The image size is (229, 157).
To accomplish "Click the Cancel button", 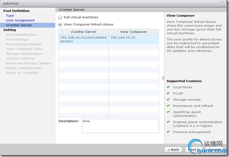I will tap(214, 149).
